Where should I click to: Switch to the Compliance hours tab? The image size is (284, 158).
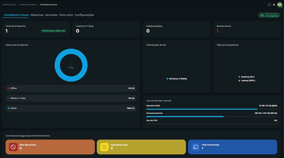pos(16,15)
